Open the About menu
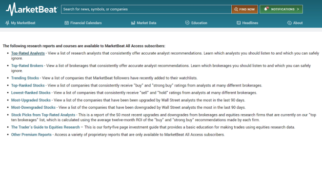This screenshot has height=181, width=322. 295,23
